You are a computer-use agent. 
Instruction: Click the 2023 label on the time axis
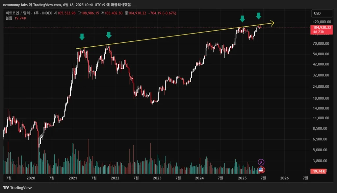pos(157,178)
